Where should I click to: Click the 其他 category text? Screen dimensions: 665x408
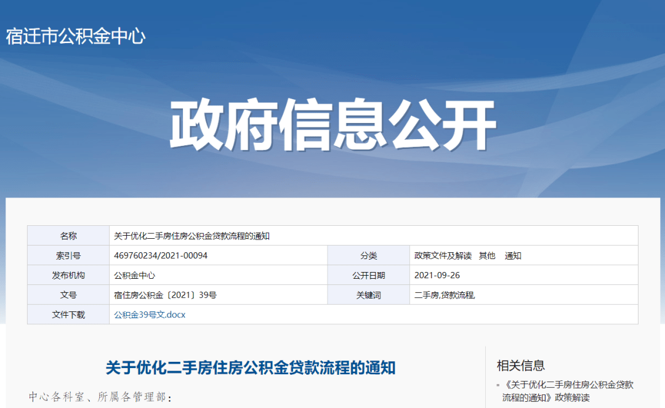487,255
